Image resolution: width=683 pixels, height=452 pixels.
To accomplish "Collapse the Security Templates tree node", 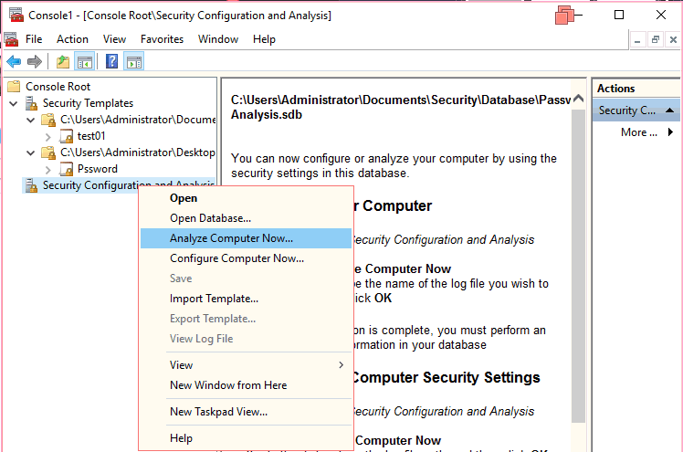I will (14, 103).
